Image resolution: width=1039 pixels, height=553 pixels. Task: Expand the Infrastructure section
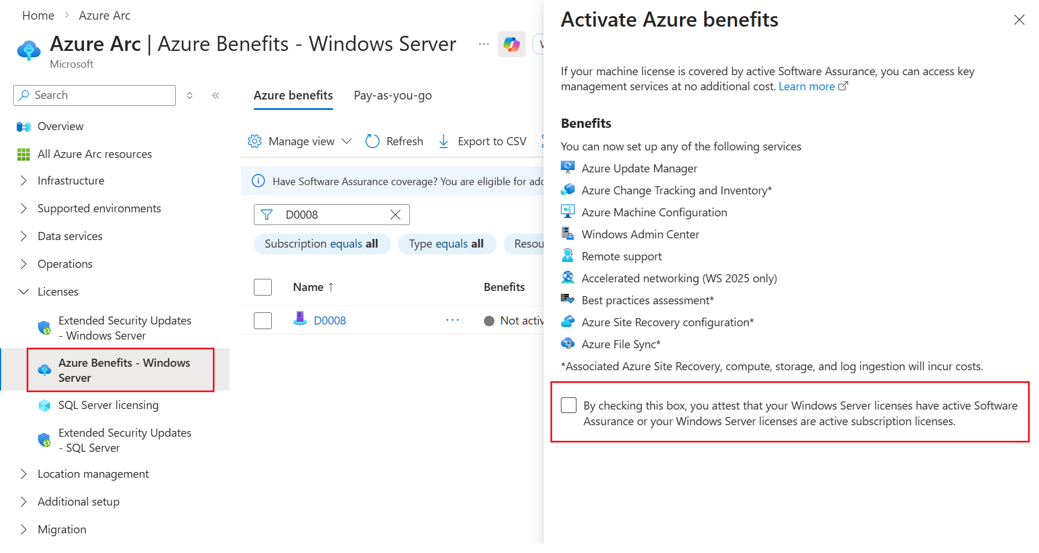point(71,180)
